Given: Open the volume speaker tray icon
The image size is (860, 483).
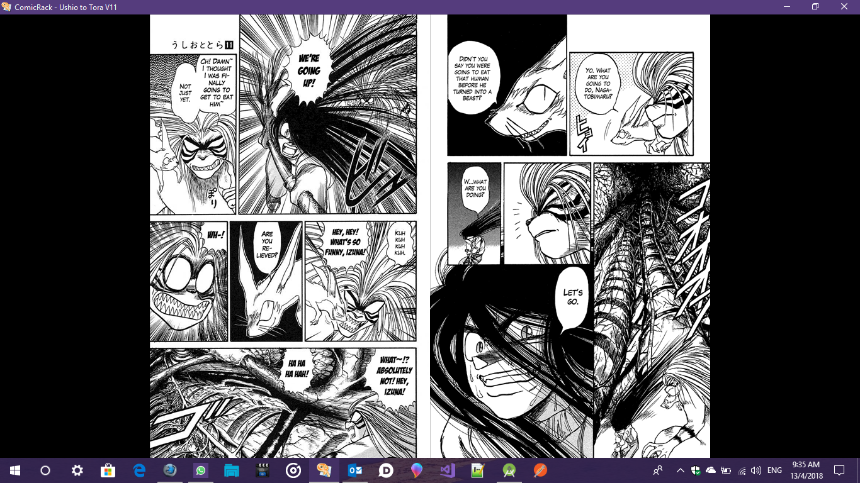Looking at the screenshot, I should [x=756, y=470].
